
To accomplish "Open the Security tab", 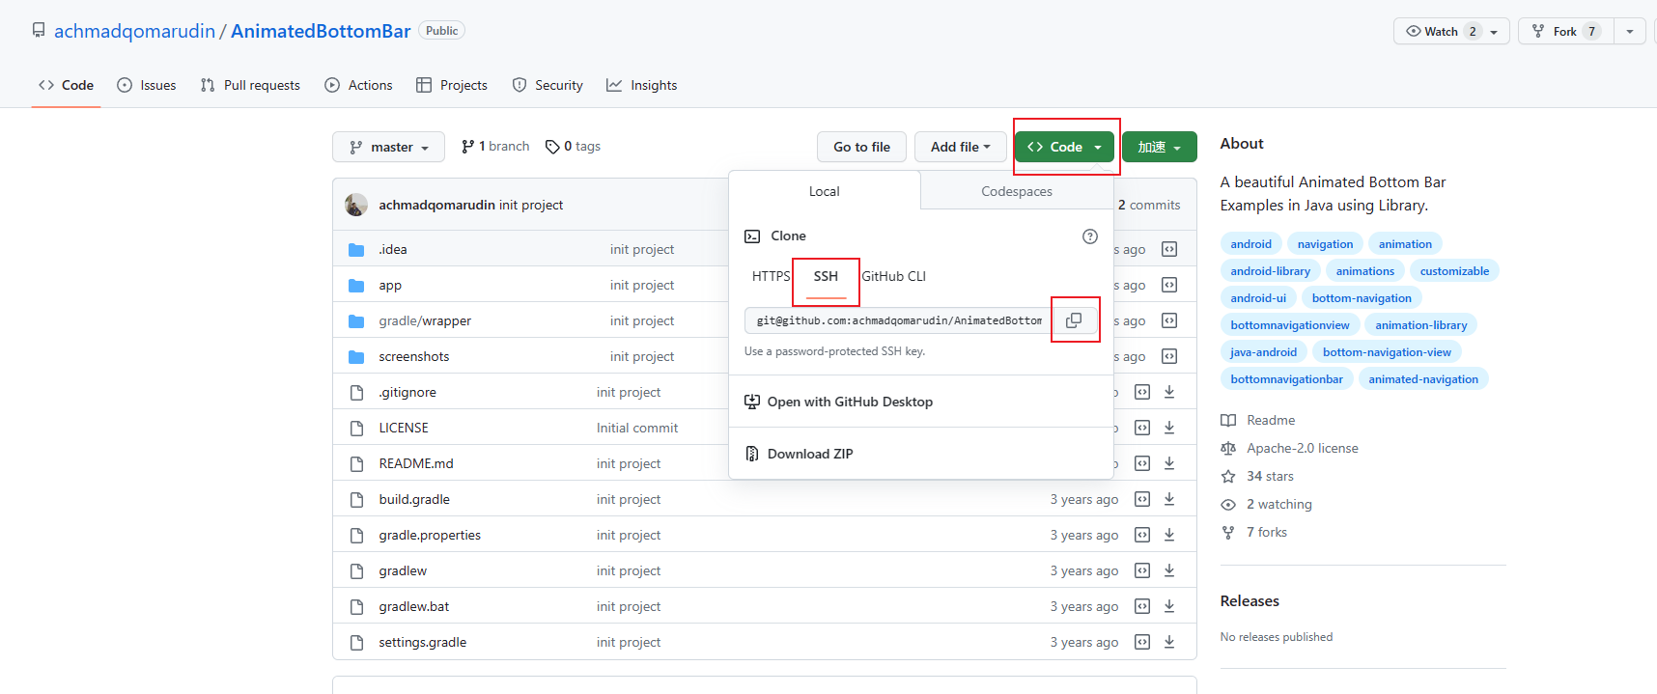I will point(548,85).
